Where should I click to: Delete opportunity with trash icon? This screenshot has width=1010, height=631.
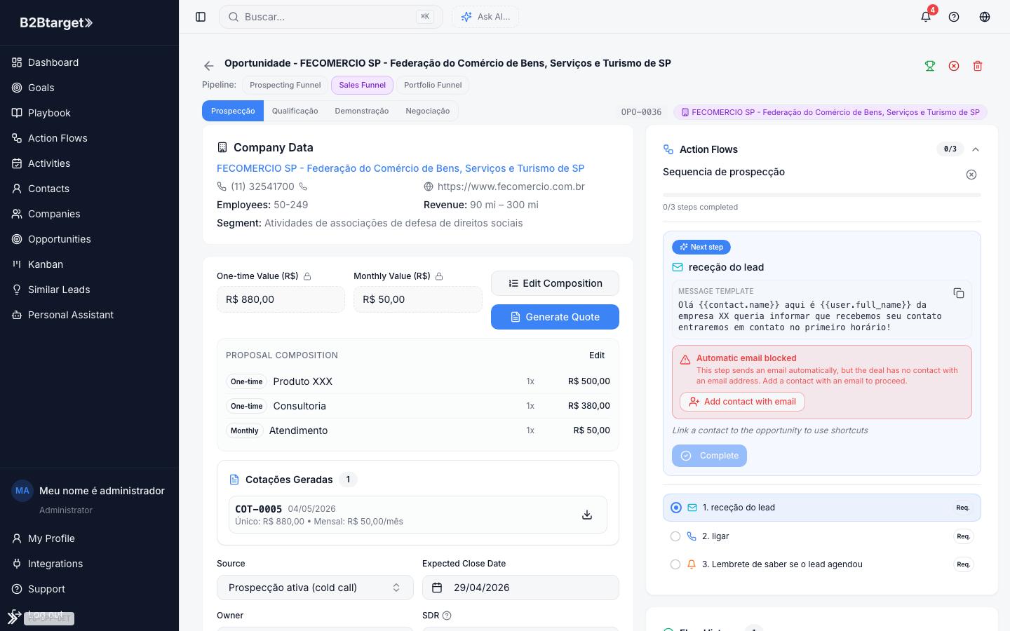pos(978,66)
